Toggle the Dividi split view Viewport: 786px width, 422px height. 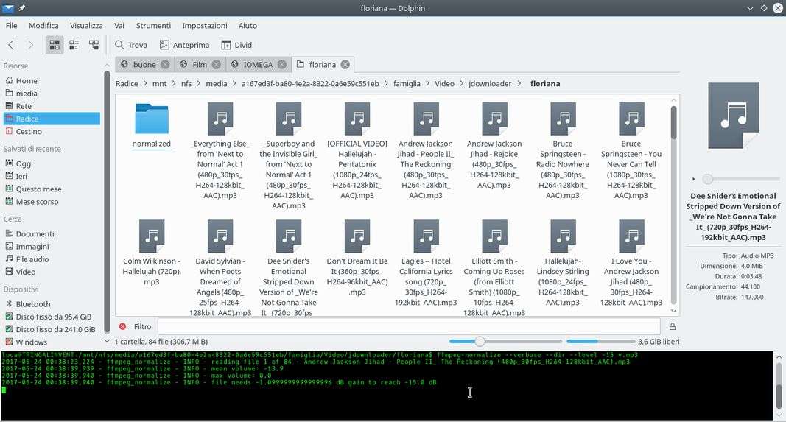click(x=237, y=45)
